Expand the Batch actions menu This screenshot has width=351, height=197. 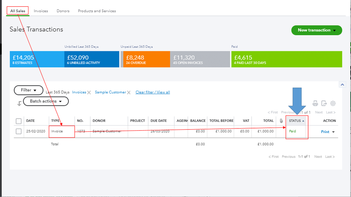tap(46, 101)
